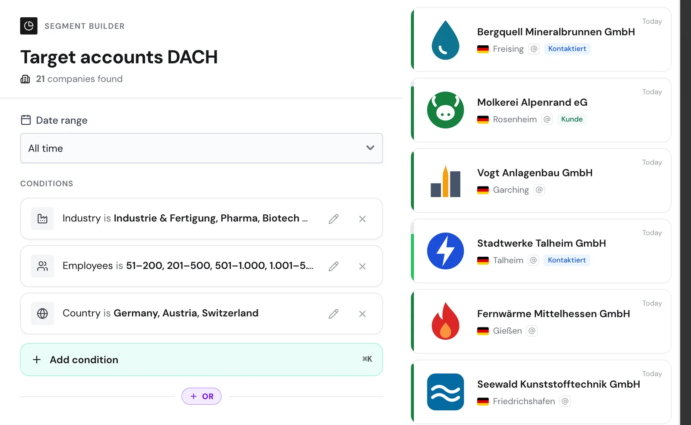Click the German flag next to Rosenheim
The image size is (691, 425).
(483, 120)
